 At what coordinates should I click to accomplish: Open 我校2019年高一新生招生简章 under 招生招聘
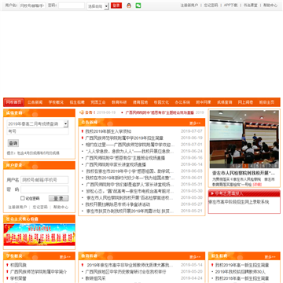click(242, 265)
